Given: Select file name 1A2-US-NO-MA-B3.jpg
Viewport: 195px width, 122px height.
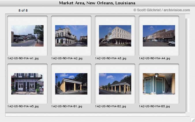Looking at the screenshot, I should 154,106.
